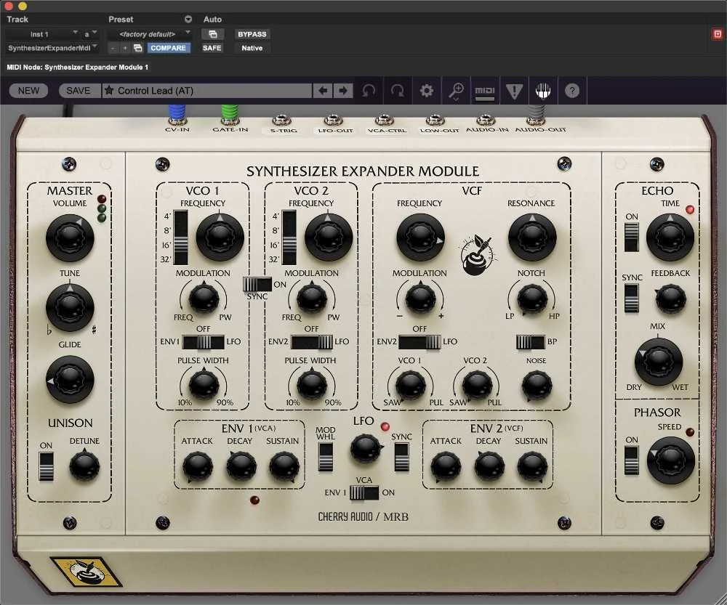Image resolution: width=727 pixels, height=605 pixels.
Task: Click the VCO 1 octave footage slider
Action: tap(181, 237)
